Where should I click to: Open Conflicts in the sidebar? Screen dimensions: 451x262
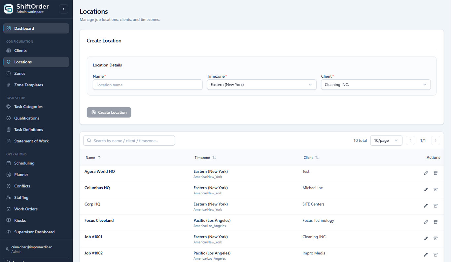point(36,186)
